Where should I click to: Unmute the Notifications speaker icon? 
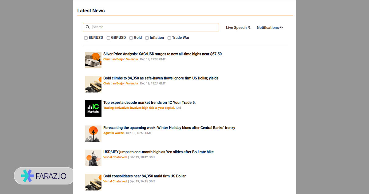(281, 27)
